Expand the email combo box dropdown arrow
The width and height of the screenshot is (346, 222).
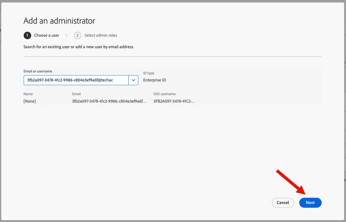(133, 80)
